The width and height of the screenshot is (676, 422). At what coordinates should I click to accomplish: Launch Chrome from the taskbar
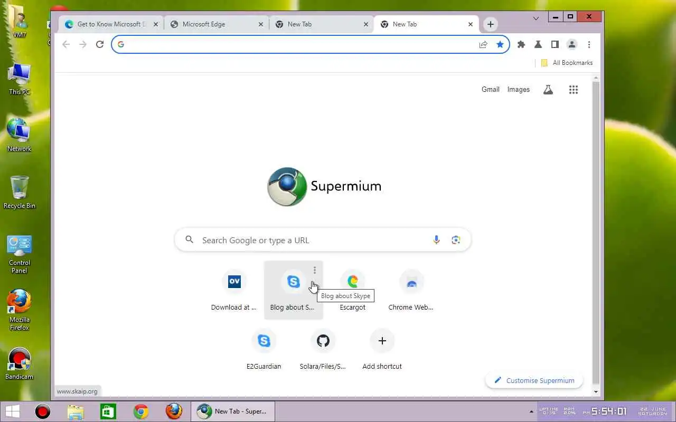pyautogui.click(x=141, y=411)
